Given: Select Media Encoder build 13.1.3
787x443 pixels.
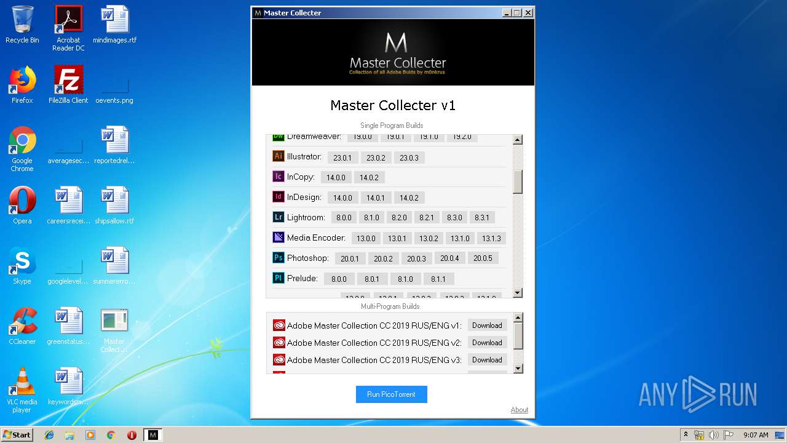Looking at the screenshot, I should click(491, 238).
